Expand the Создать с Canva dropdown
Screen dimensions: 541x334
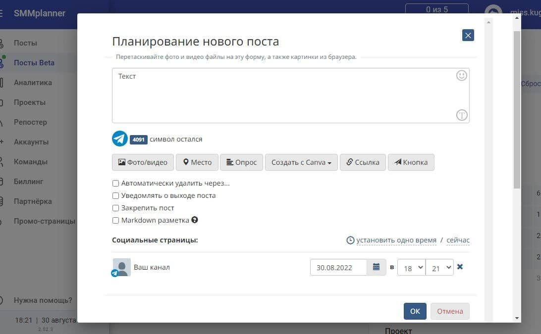(x=301, y=162)
